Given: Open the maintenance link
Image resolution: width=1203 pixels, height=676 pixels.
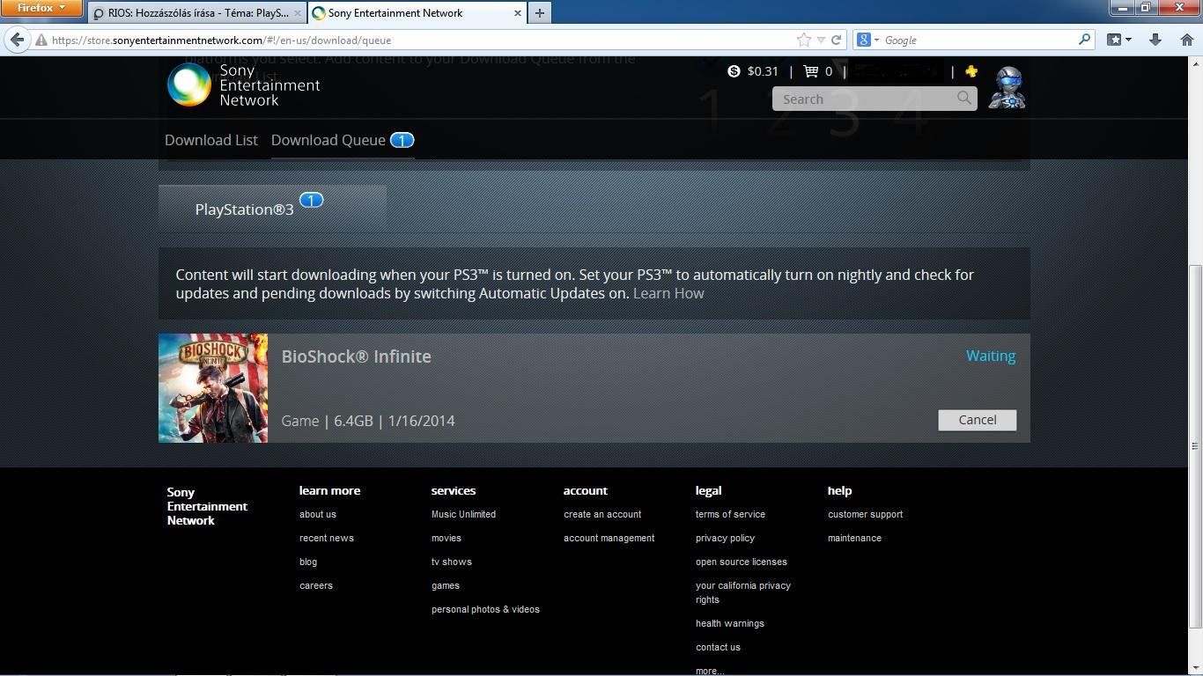Looking at the screenshot, I should pos(854,538).
